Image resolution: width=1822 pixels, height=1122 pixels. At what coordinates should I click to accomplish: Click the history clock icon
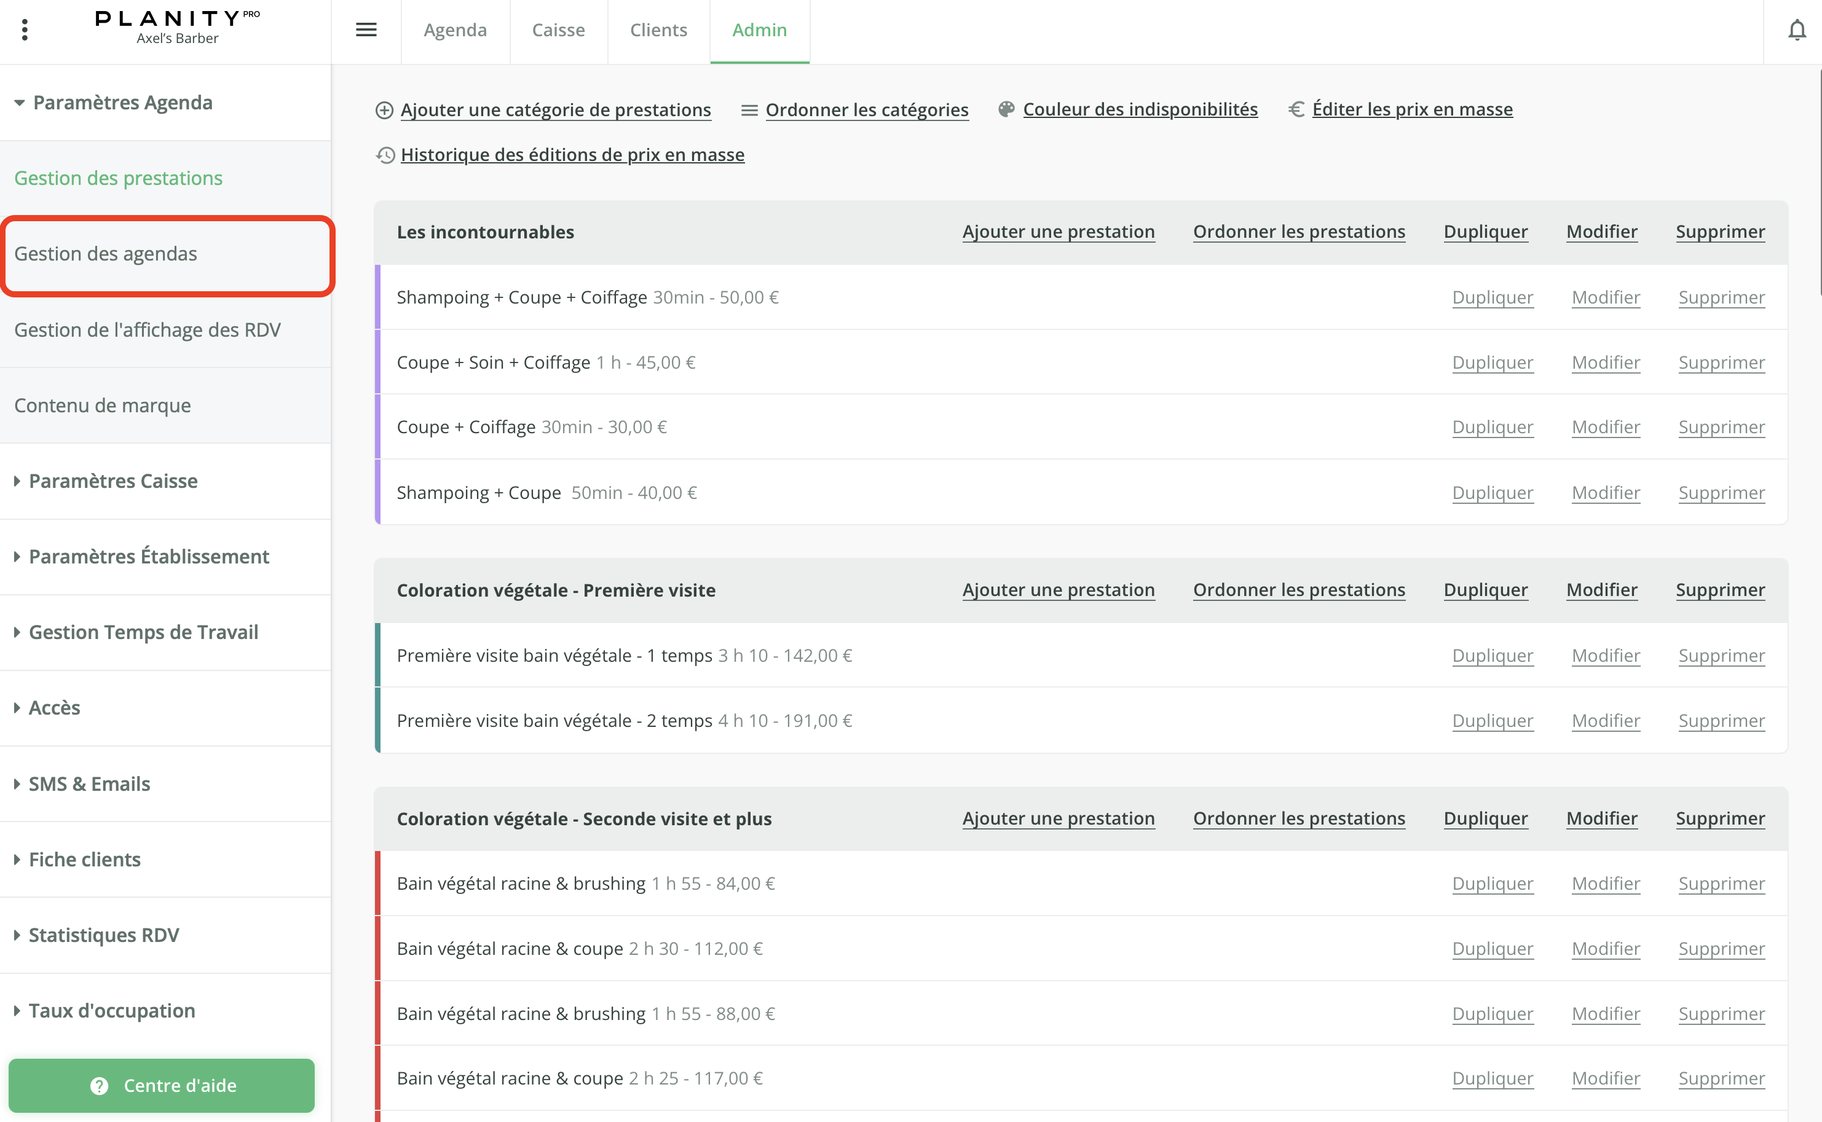coord(385,155)
